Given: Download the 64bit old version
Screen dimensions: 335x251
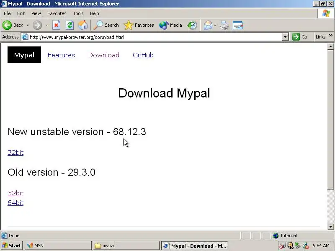Looking at the screenshot, I should click(x=15, y=202).
